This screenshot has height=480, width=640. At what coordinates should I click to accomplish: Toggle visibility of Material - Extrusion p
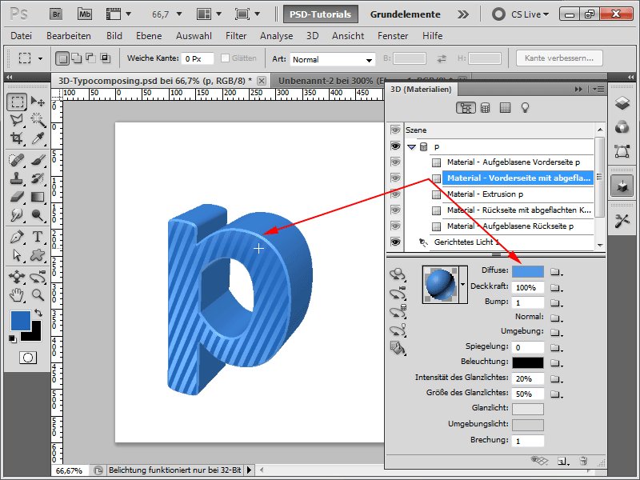point(394,194)
